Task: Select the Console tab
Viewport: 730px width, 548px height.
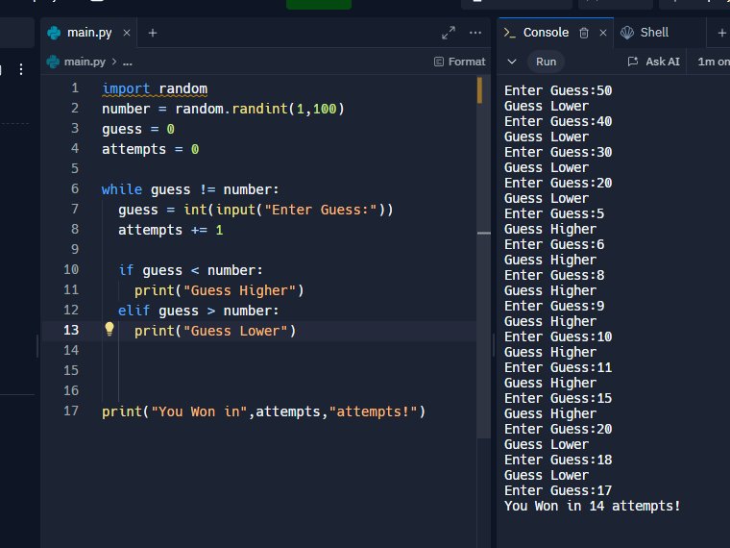Action: pyautogui.click(x=546, y=33)
